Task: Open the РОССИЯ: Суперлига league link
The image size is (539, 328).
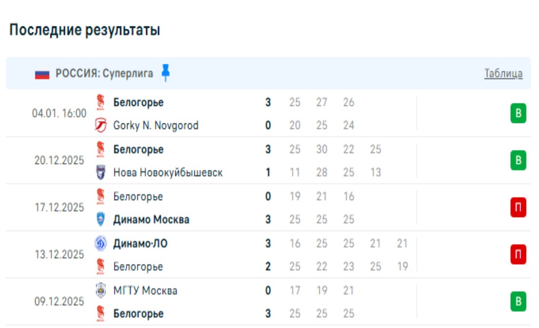Action: (104, 74)
